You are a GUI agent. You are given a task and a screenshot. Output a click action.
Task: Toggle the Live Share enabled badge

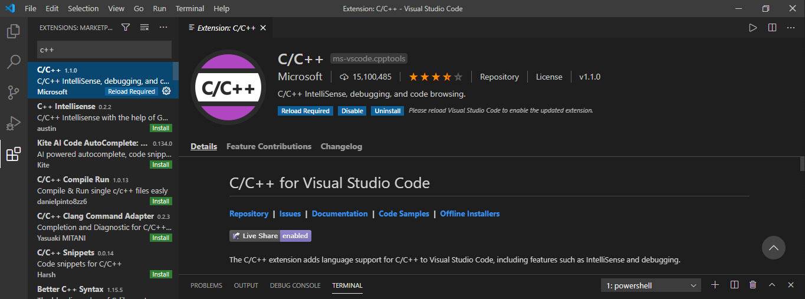[x=270, y=236]
